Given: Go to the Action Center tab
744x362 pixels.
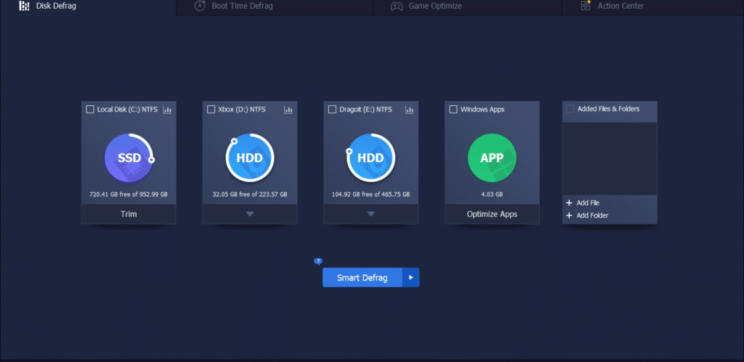Looking at the screenshot, I should [x=652, y=7].
